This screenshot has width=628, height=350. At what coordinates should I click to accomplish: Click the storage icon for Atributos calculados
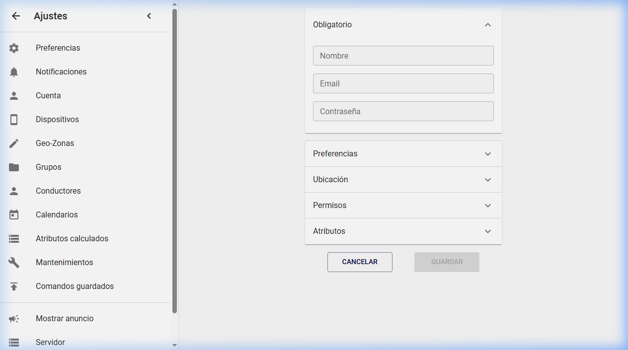(x=14, y=239)
